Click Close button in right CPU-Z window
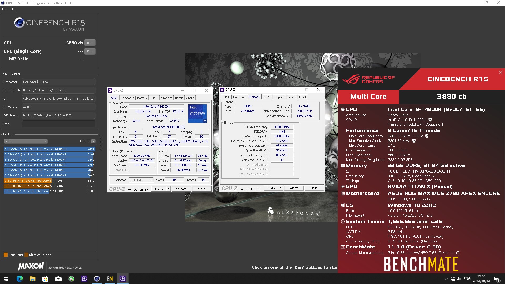The width and height of the screenshot is (505, 284). pyautogui.click(x=314, y=188)
